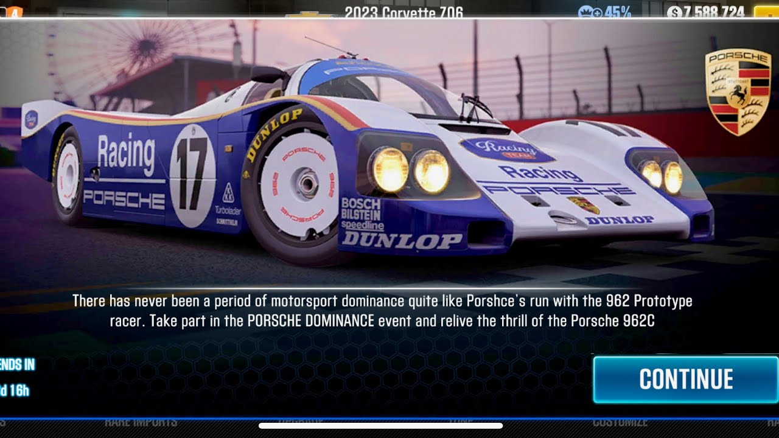Click the Porsche crest logo
Viewport: 779px width, 438px height.
pos(738,92)
